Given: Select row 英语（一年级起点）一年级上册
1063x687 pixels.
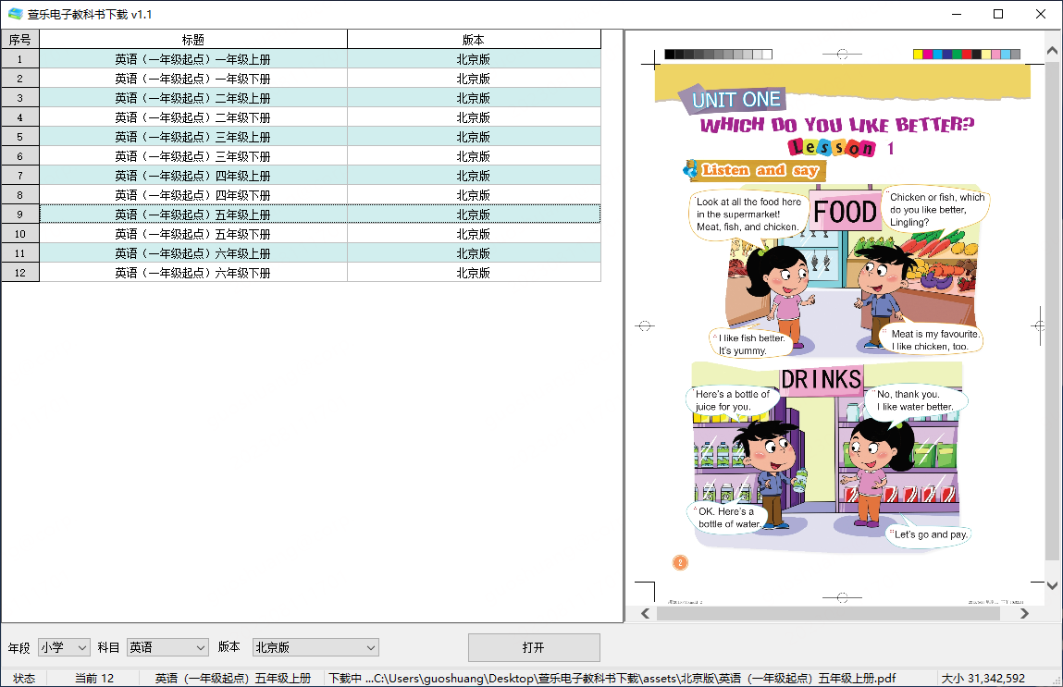Looking at the screenshot, I should (320, 59).
